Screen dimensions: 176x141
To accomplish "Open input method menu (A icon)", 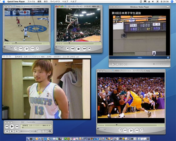I will pos(157,2).
